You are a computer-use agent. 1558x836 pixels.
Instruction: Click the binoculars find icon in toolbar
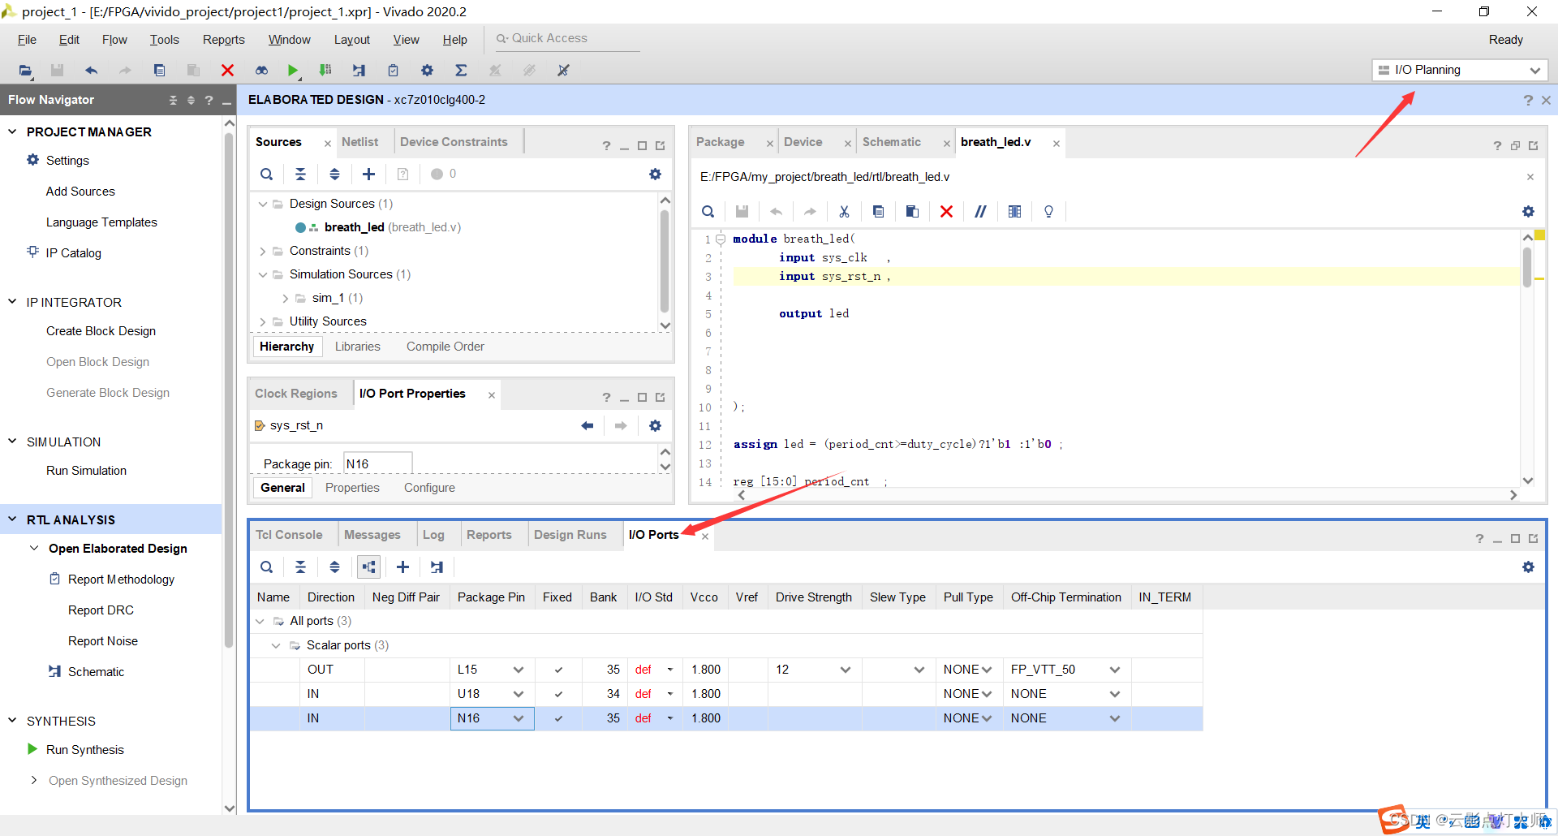[261, 71]
